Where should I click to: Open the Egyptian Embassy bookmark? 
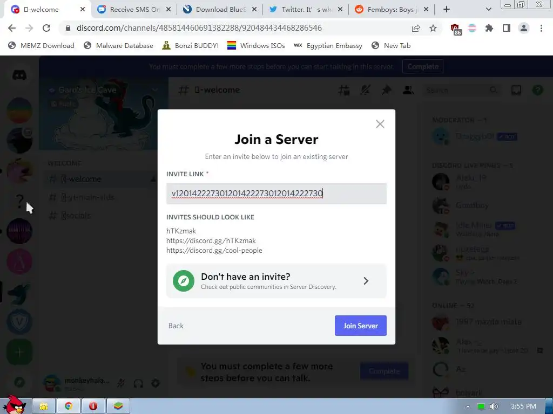coord(328,45)
